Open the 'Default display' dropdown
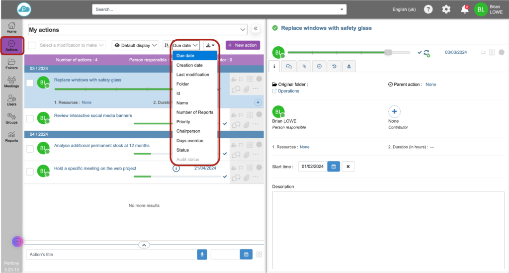The height and width of the screenshot is (273, 509). [135, 45]
